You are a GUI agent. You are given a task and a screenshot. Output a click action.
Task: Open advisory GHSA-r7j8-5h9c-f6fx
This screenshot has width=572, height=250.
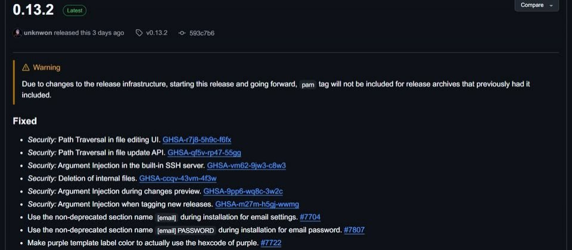coord(197,139)
